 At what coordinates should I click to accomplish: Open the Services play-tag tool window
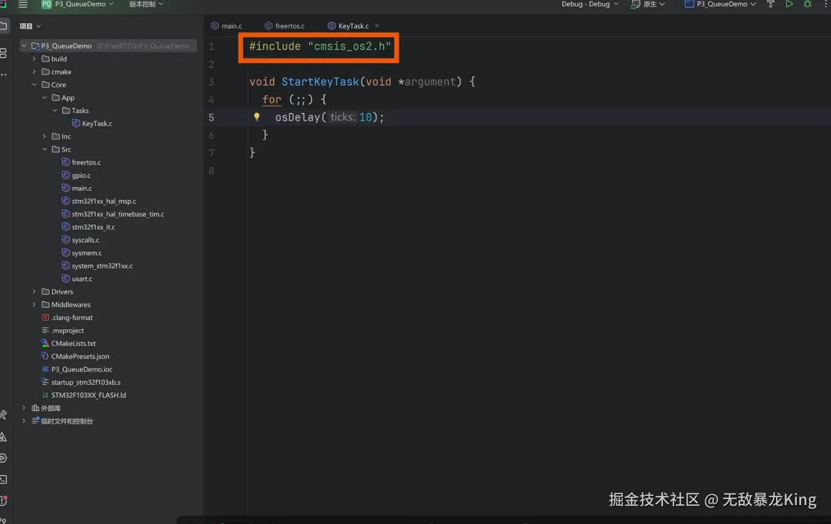[3, 458]
